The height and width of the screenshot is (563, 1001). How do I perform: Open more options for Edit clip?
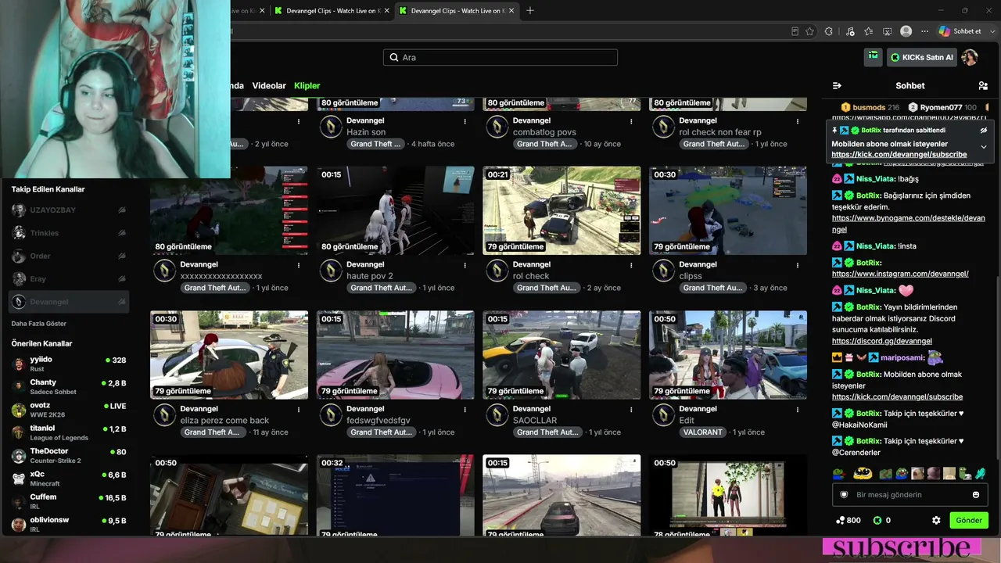click(798, 409)
